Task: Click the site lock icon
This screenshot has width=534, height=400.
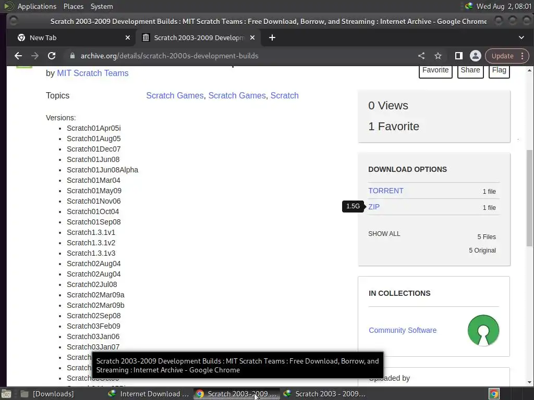Action: [72, 55]
